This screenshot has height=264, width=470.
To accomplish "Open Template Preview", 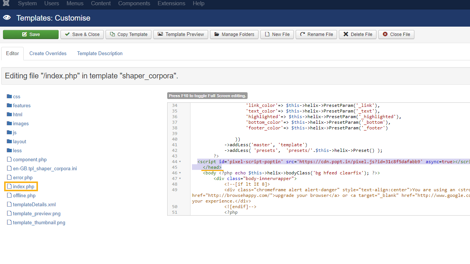I will (x=181, y=34).
